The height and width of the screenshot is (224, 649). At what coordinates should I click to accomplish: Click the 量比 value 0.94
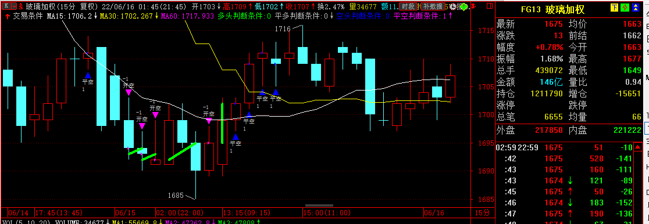click(633, 82)
